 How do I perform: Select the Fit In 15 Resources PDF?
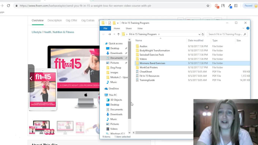(x=149, y=76)
